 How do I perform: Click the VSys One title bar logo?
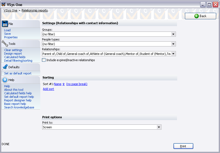(x=4, y=5)
